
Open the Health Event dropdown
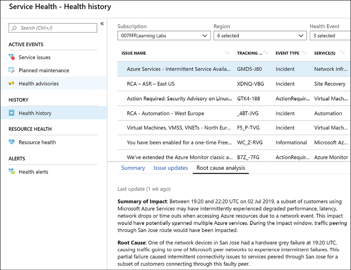(x=331, y=36)
